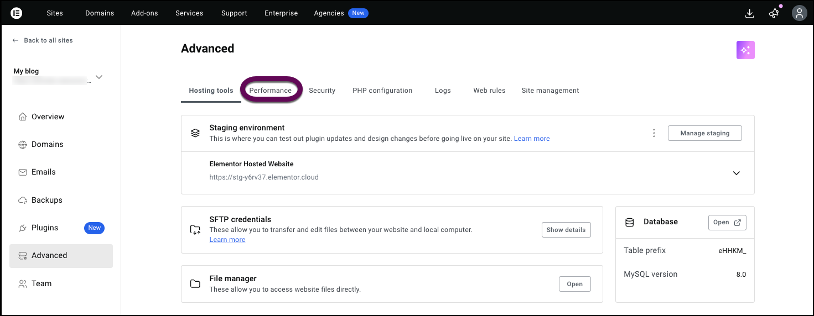Click the New badge beside Agencies
The image size is (814, 316).
tap(359, 13)
